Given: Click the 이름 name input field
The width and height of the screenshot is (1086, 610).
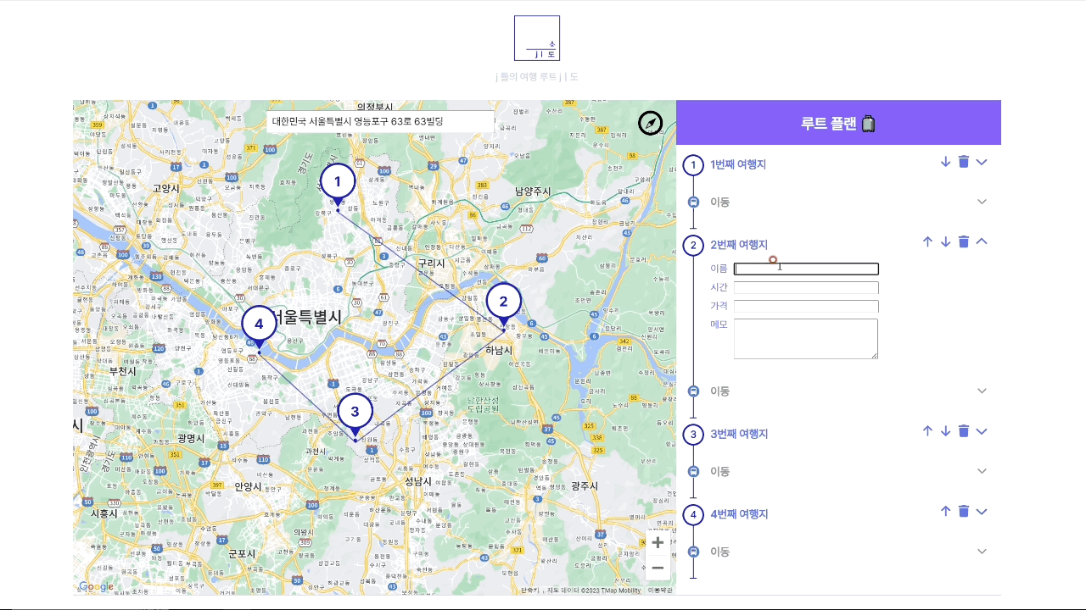Looking at the screenshot, I should pyautogui.click(x=806, y=269).
